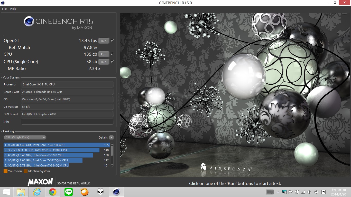Open the orange ball app in taskbar

point(85,192)
